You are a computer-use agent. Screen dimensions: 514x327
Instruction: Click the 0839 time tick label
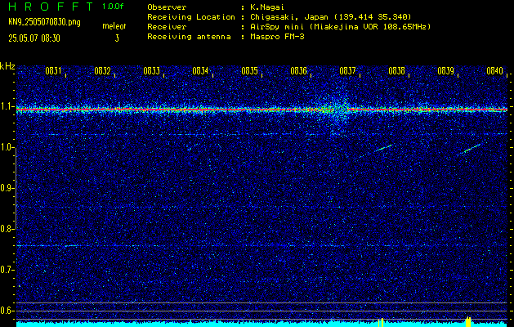click(x=446, y=71)
